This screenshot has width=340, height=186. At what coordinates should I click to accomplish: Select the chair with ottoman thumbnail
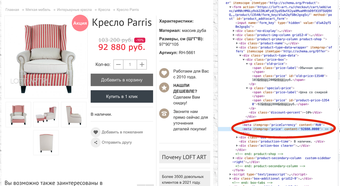pos(46,115)
